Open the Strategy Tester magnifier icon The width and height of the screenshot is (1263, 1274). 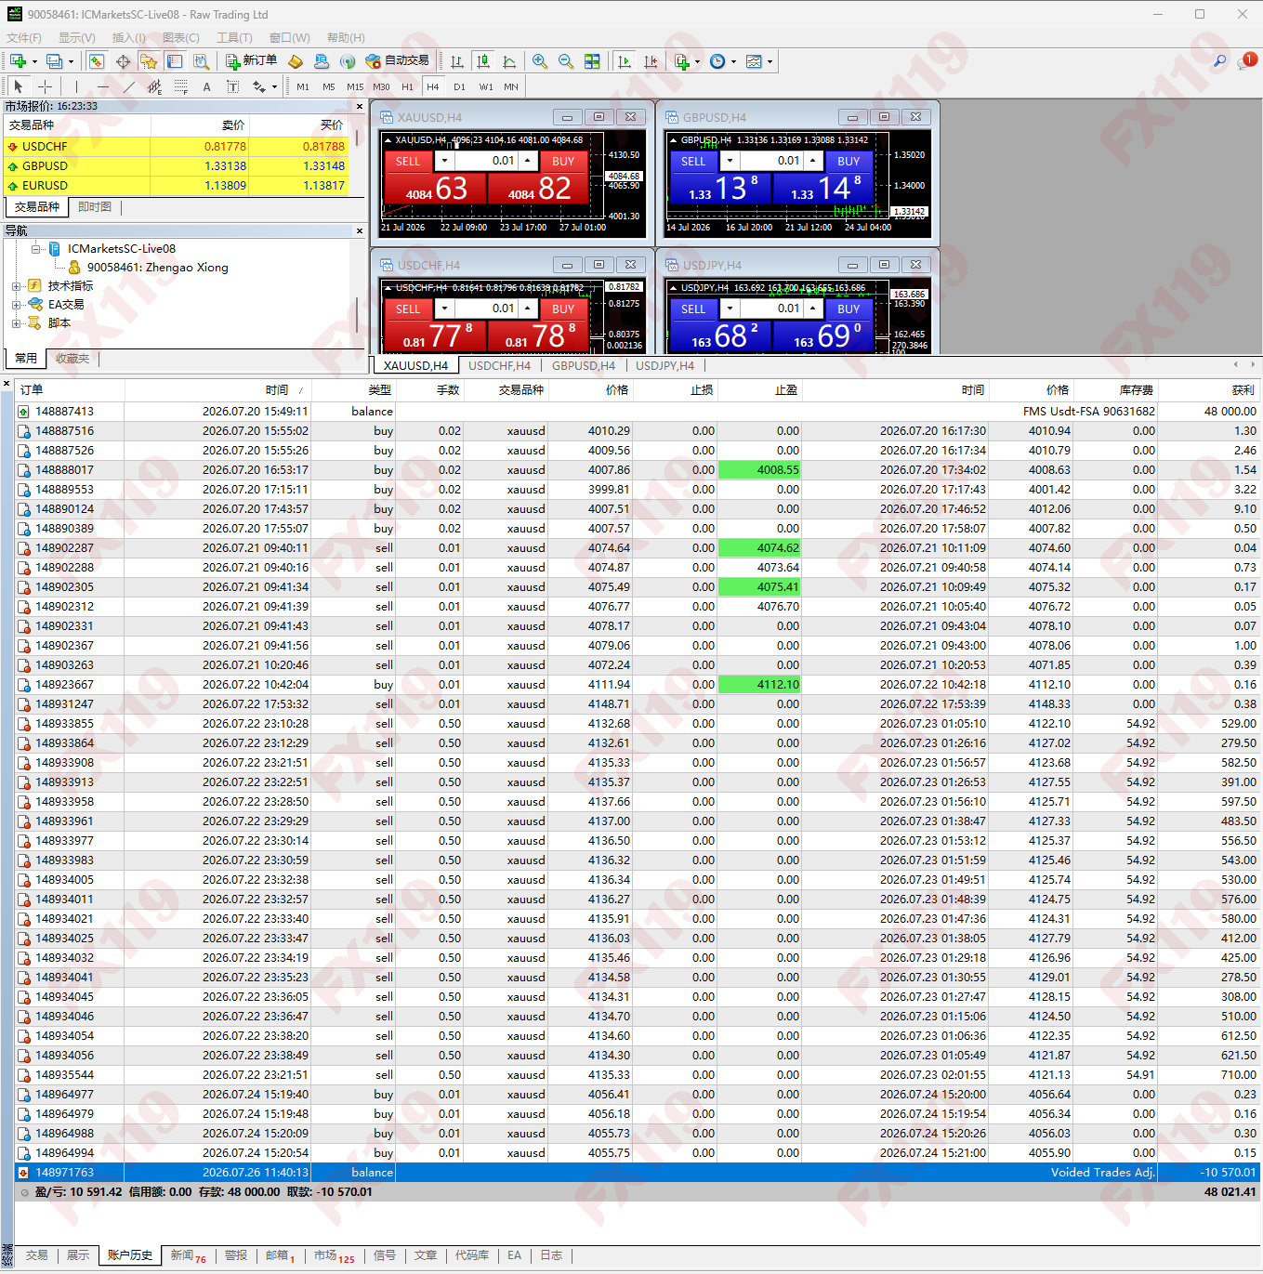[x=201, y=61]
